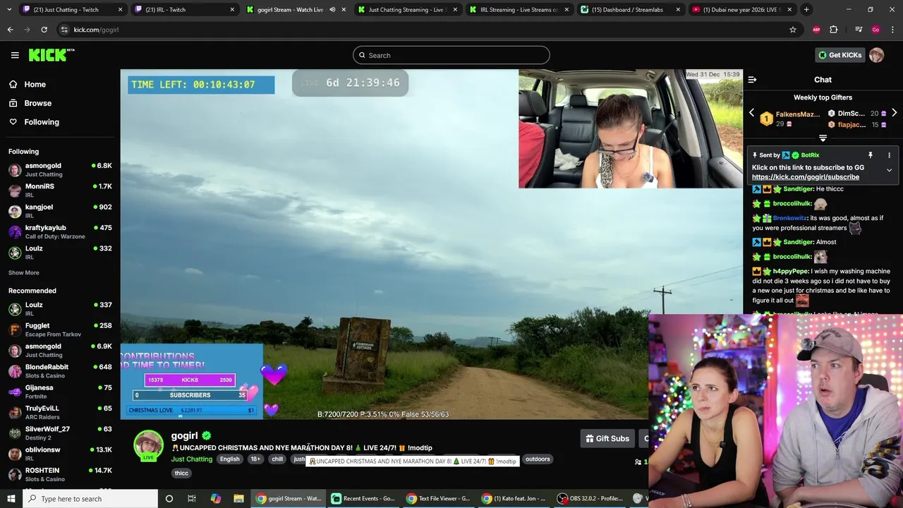Show previous weekly top gifters
The image size is (903, 508).
point(751,113)
